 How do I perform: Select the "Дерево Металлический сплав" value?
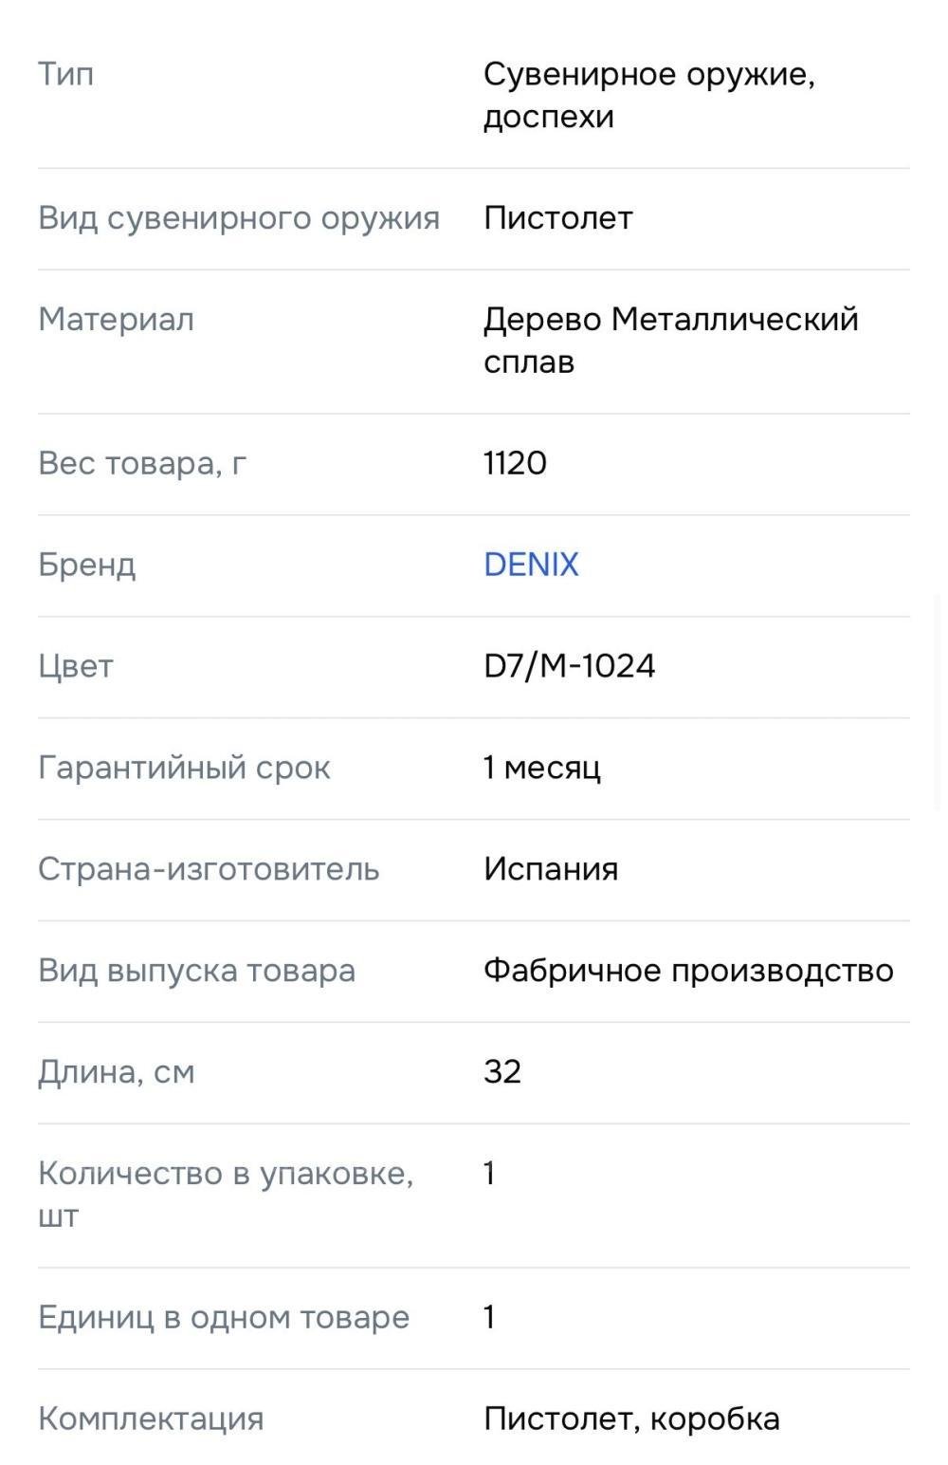670,340
